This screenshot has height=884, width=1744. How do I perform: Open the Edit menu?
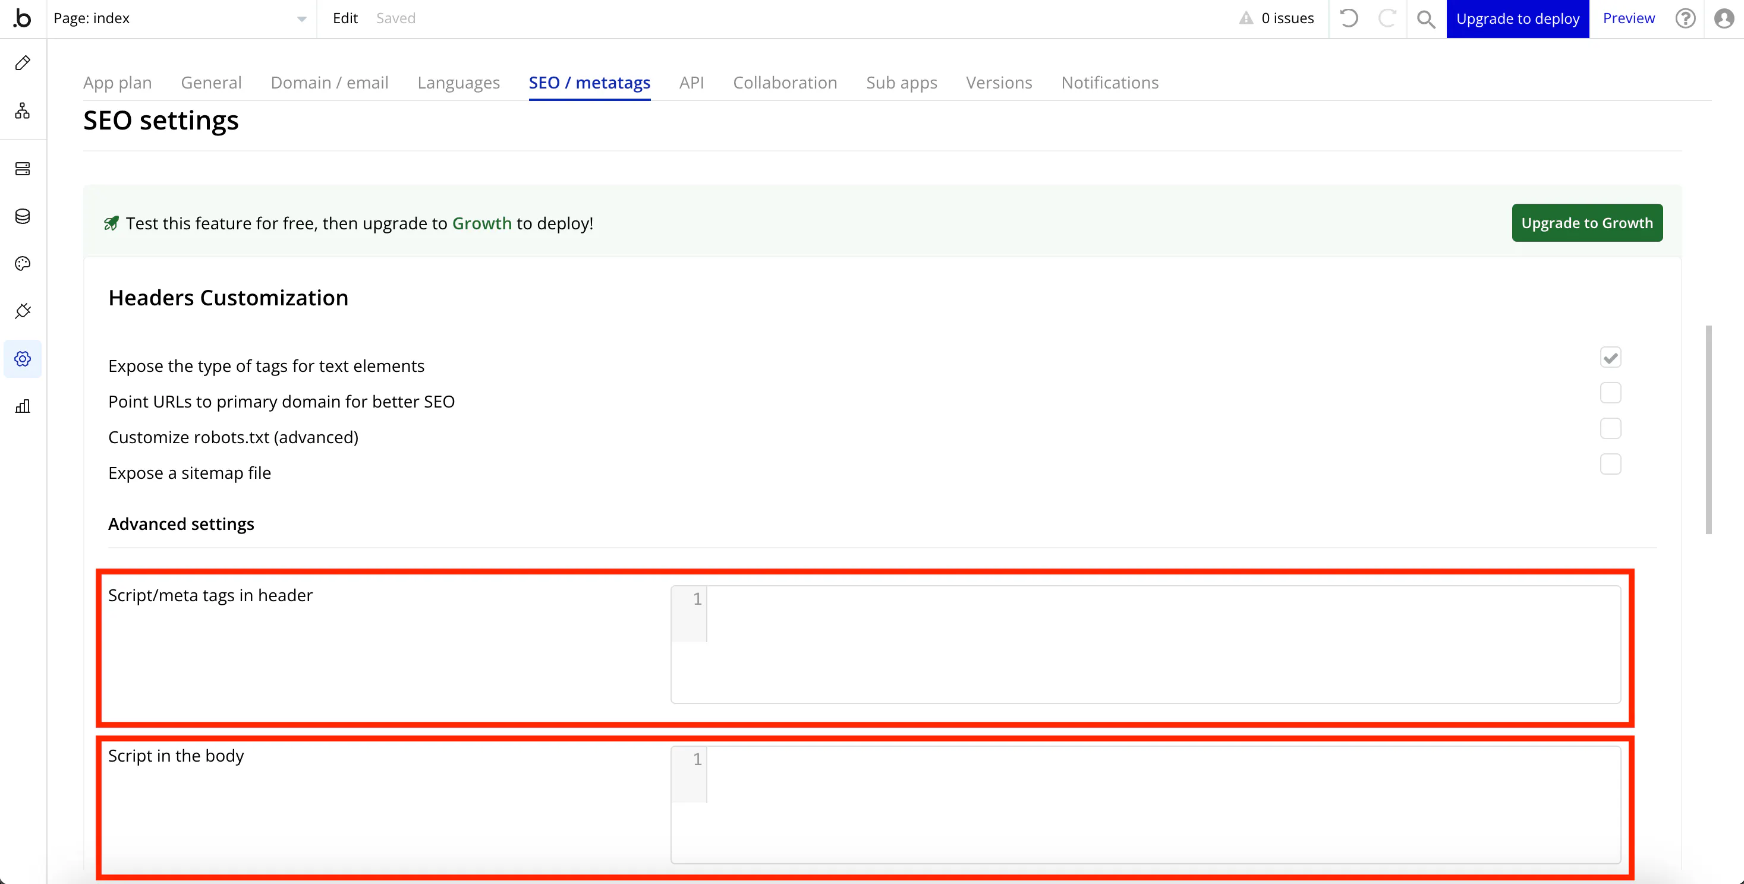(x=345, y=18)
